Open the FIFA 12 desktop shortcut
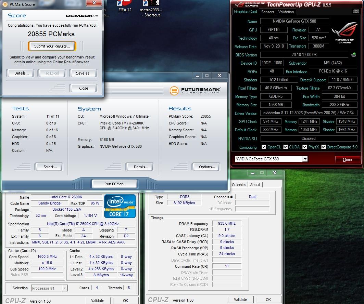 125,6
